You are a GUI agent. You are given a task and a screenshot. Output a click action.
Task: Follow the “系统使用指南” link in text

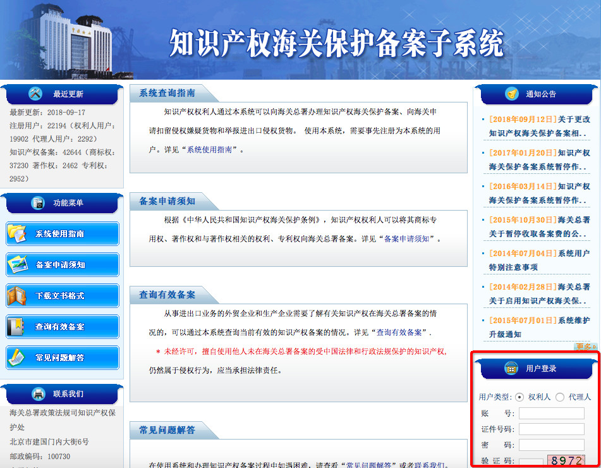(x=209, y=150)
